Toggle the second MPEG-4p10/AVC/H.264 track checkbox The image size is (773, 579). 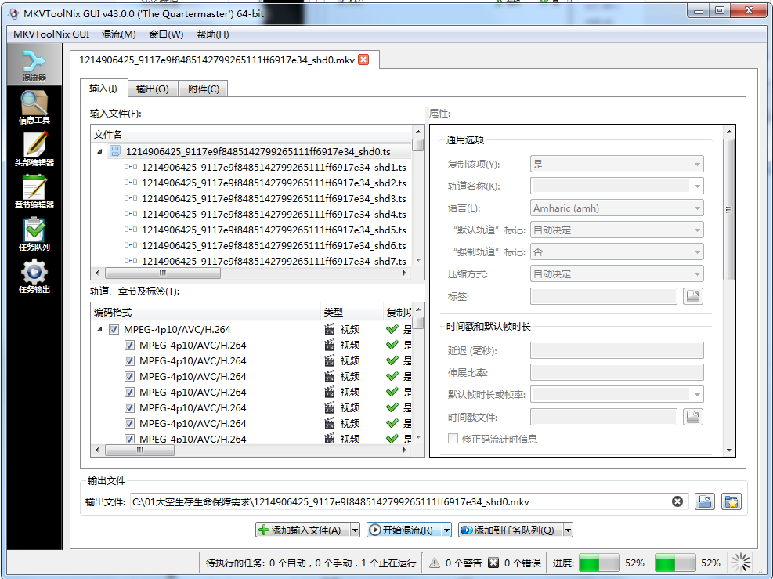coord(130,346)
